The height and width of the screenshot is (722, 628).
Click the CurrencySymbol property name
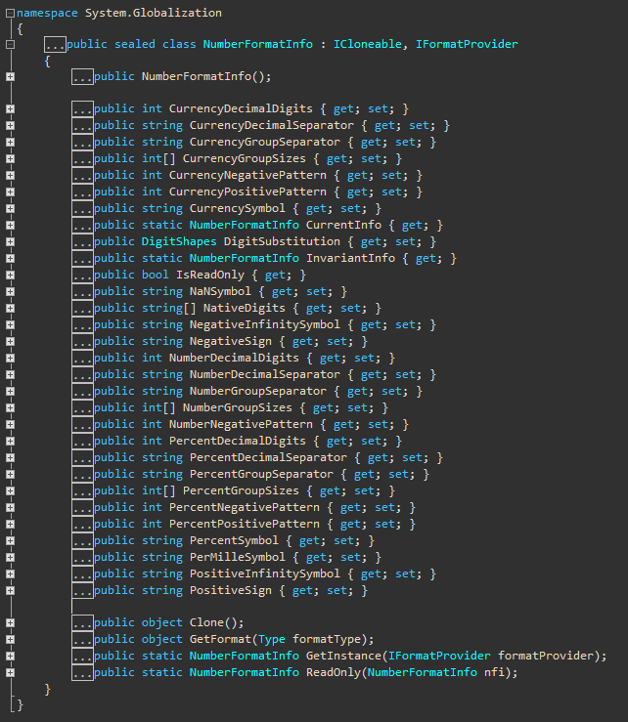pos(238,208)
